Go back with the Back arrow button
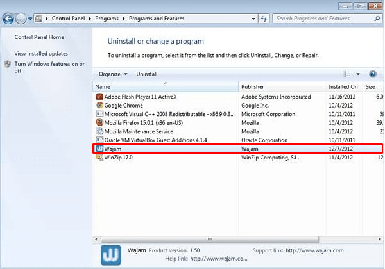This screenshot has height=269, width=385. click(x=8, y=19)
